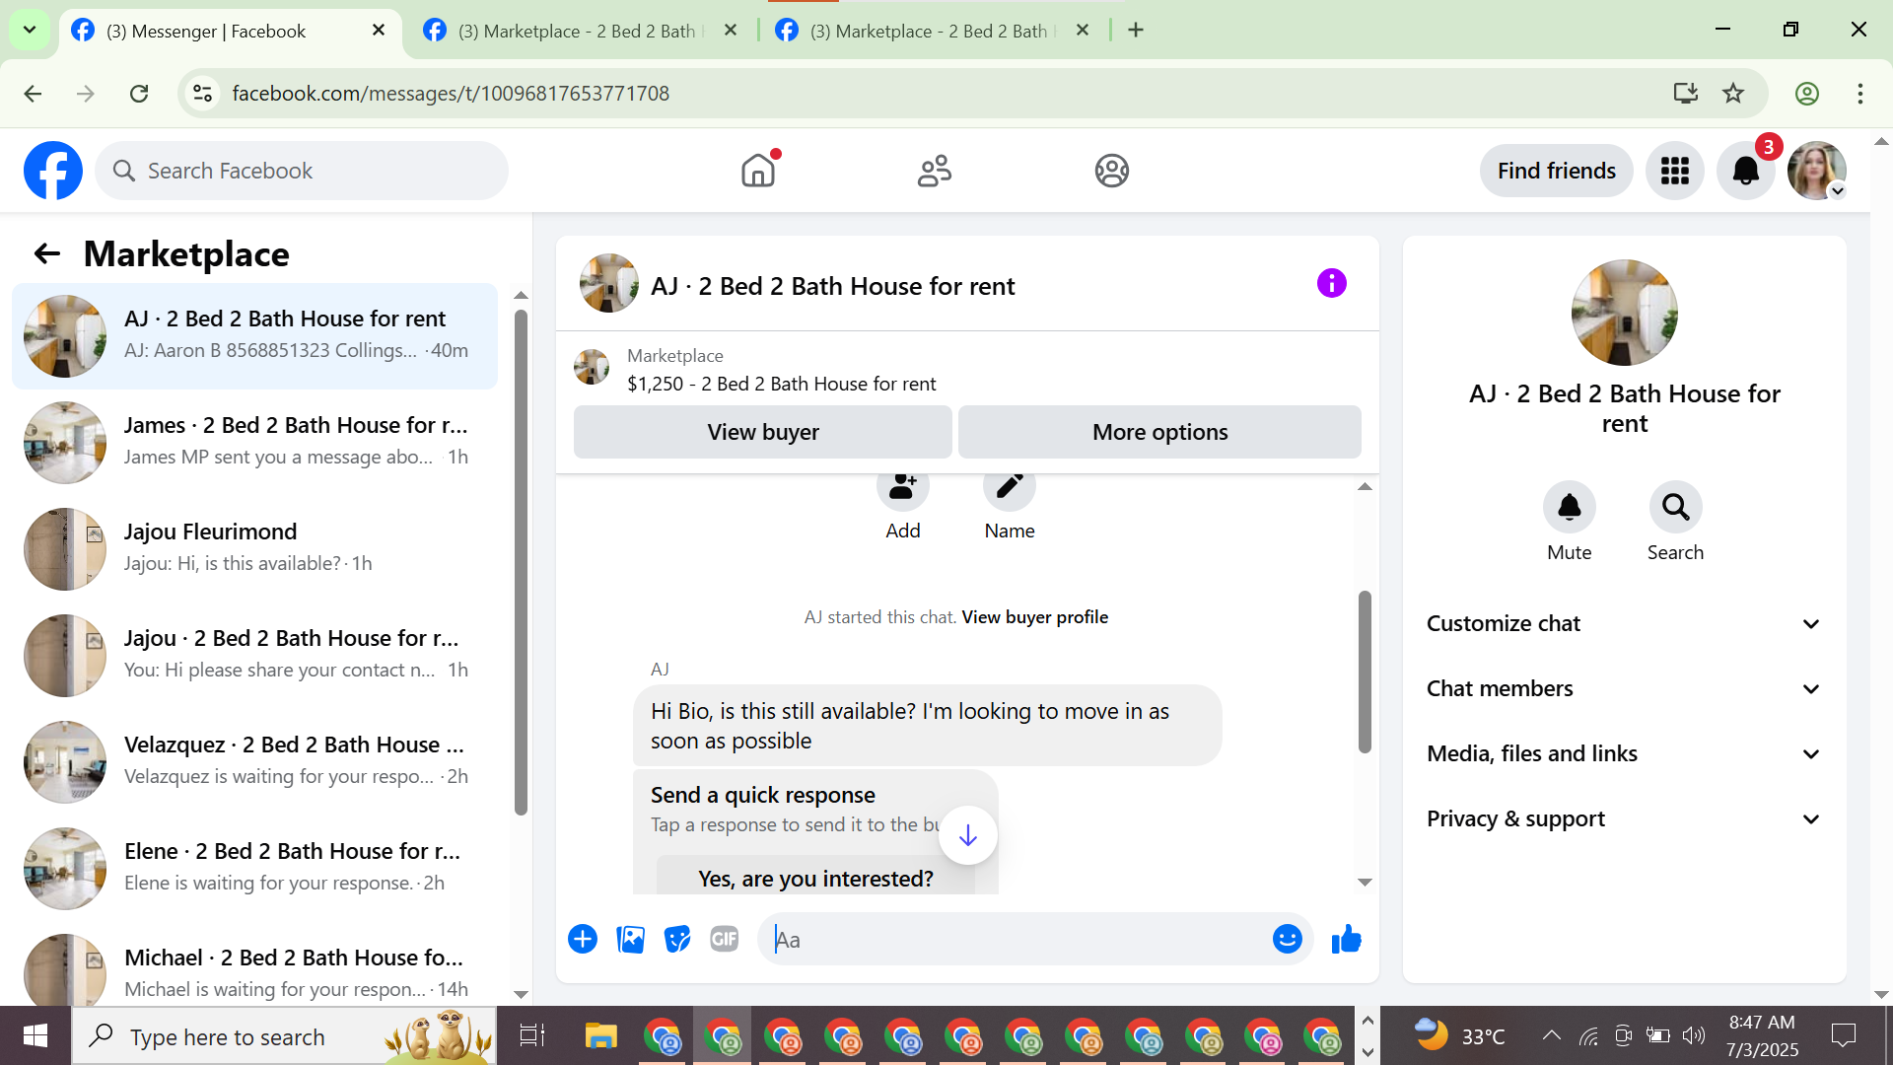Click the Aa message input field

[1016, 940]
